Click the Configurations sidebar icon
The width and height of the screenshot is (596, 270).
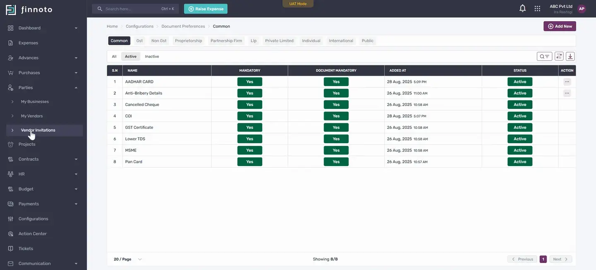(x=11, y=219)
